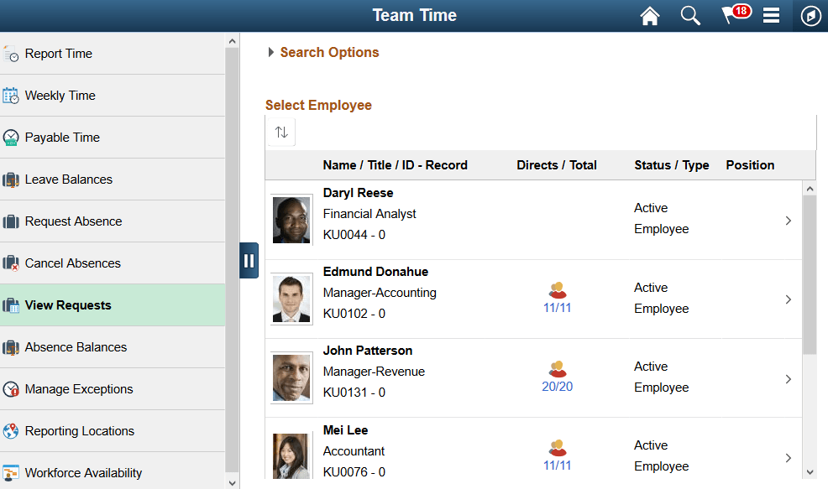Viewport: 828px width, 489px height.
Task: Open the Actions hamburger menu icon
Action: pyautogui.click(x=771, y=15)
